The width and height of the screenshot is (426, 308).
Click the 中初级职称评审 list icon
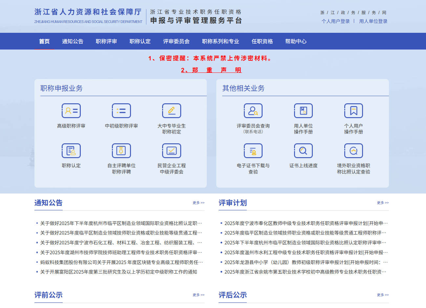121,111
